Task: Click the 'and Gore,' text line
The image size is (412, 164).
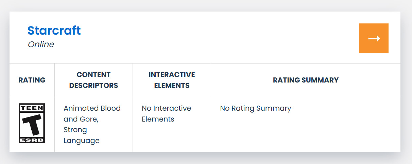Action: click(x=81, y=119)
